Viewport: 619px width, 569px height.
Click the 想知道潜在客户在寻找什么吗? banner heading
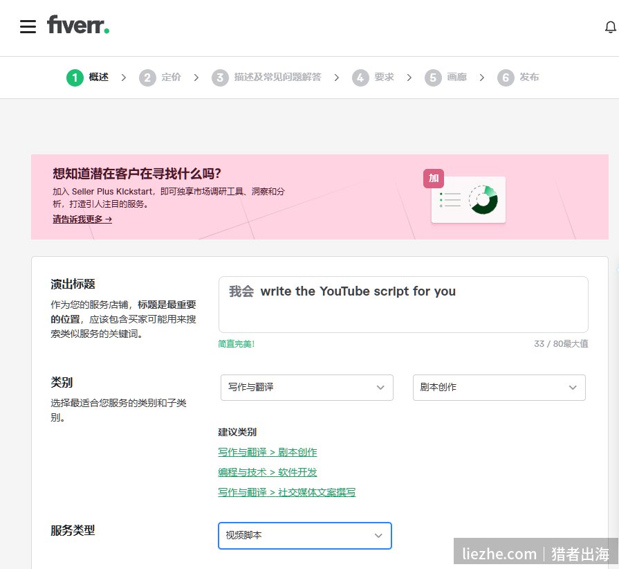click(136, 174)
